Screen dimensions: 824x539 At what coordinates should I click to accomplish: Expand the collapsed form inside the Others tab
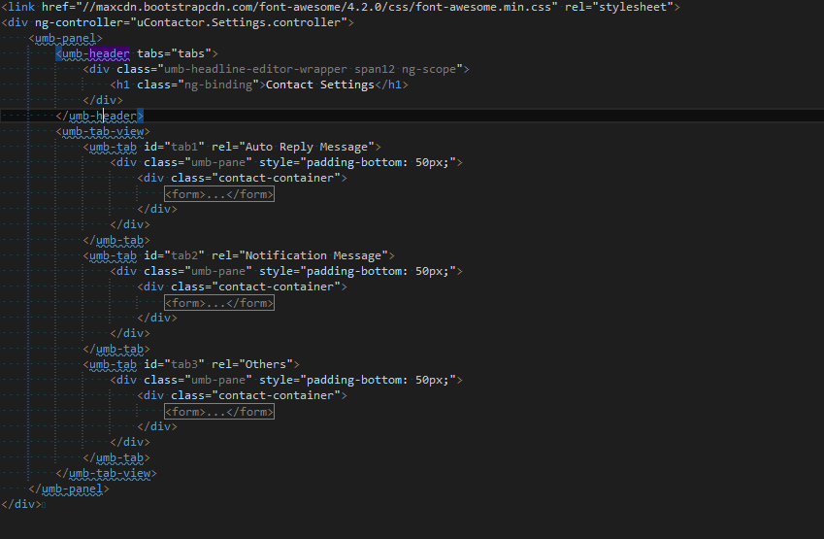(x=219, y=412)
